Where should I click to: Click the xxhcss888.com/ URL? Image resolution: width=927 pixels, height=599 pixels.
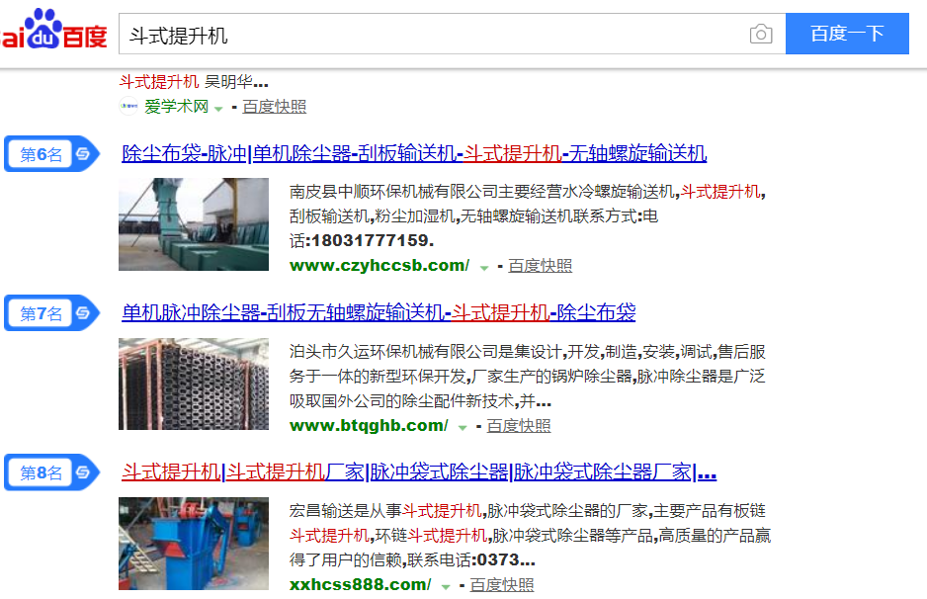[x=361, y=584]
